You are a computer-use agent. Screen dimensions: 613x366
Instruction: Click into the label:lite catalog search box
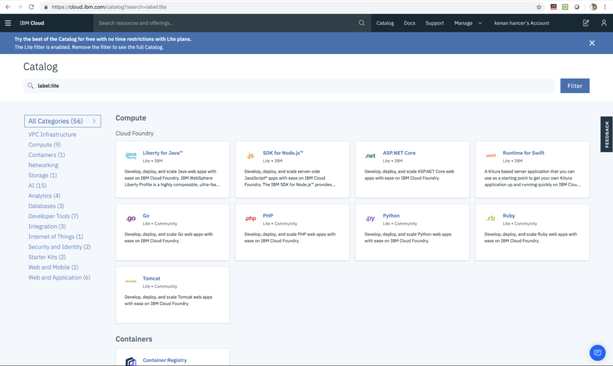coord(289,86)
